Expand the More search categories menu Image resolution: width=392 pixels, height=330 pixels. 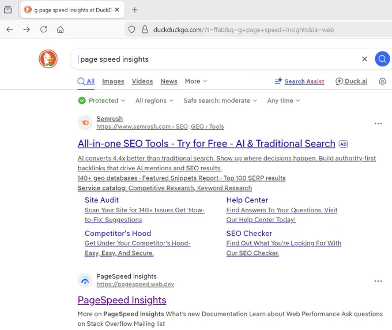point(196,81)
